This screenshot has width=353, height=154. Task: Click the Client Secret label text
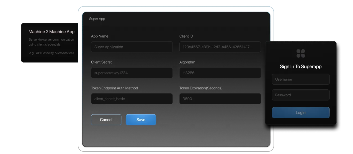point(101,62)
